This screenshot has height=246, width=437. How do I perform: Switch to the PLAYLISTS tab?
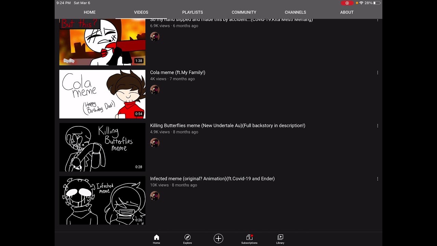click(x=193, y=12)
